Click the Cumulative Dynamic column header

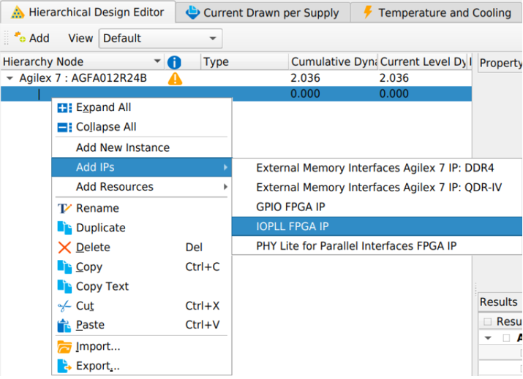tap(333, 62)
